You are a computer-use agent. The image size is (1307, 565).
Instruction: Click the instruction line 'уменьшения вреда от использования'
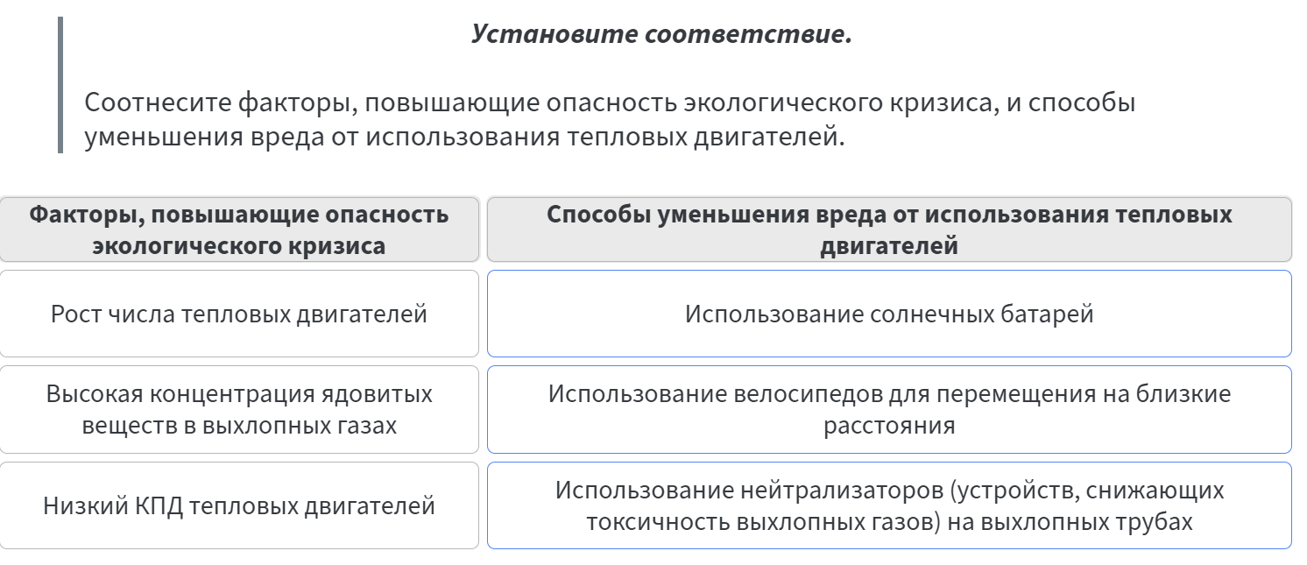465,138
